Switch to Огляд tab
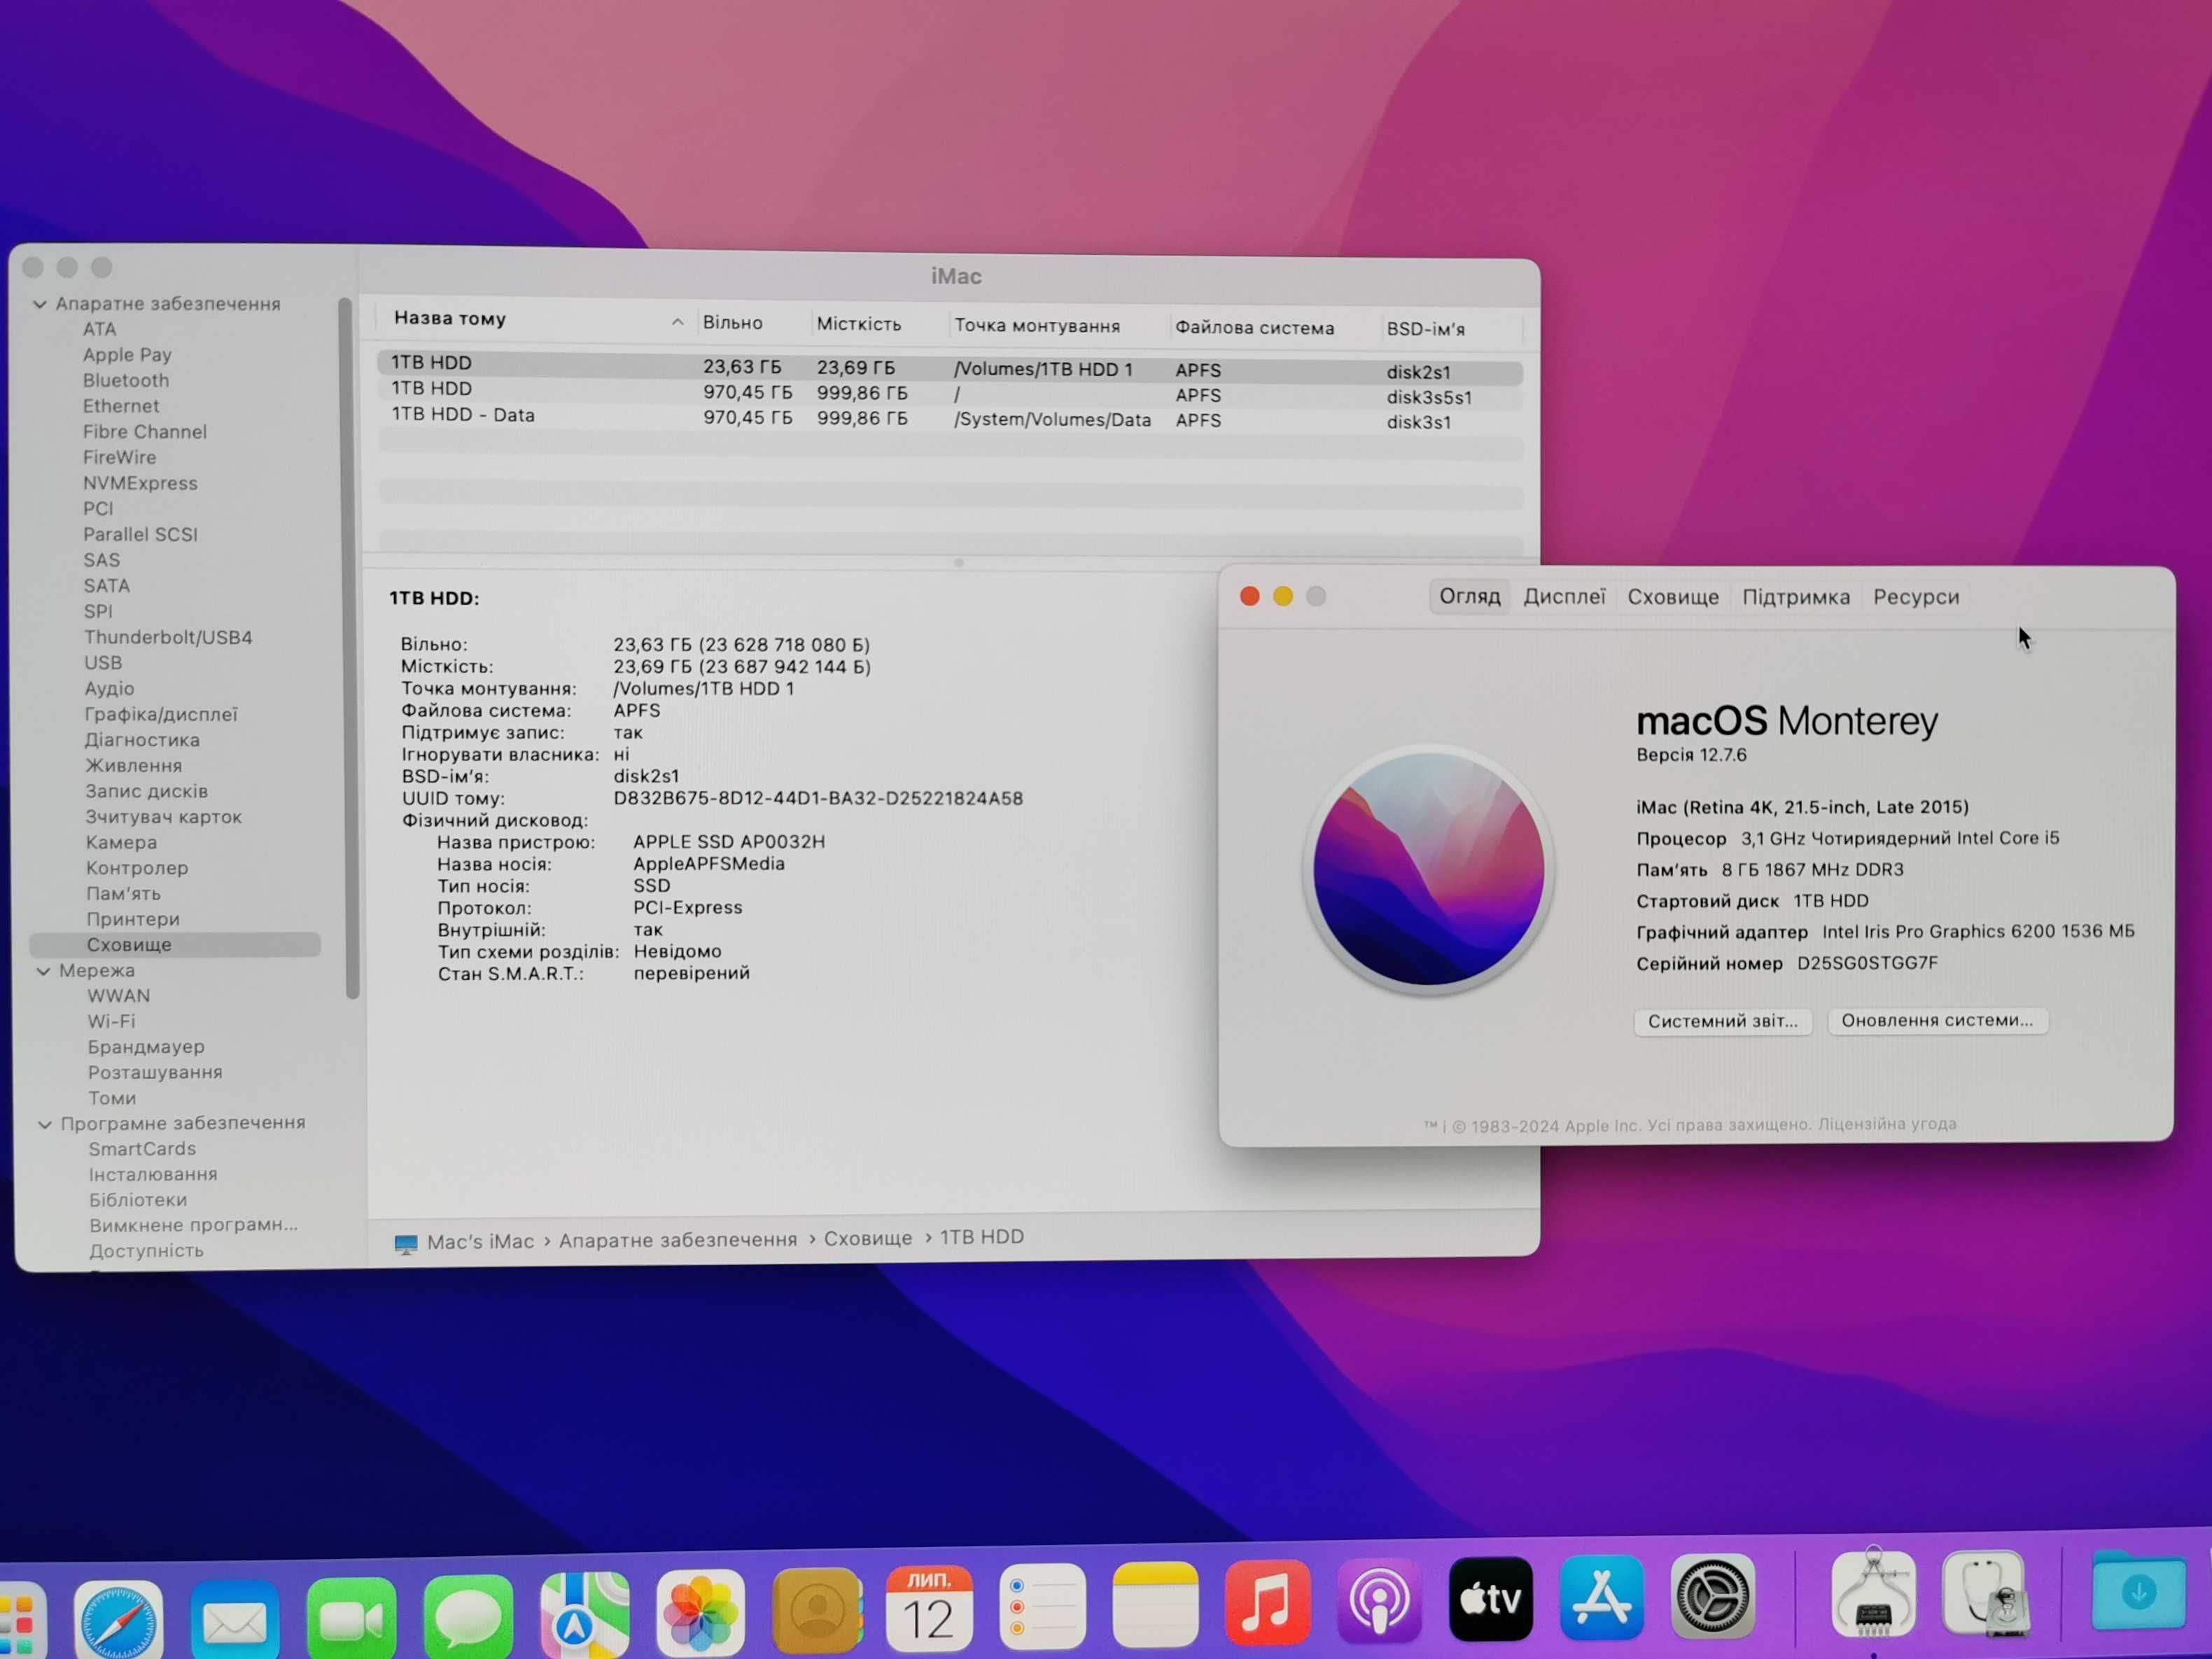 [1469, 597]
